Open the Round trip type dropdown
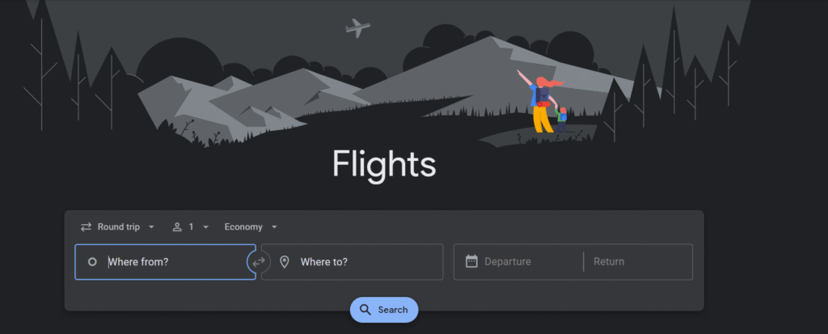Screen dimensions: 828x334 pos(118,227)
